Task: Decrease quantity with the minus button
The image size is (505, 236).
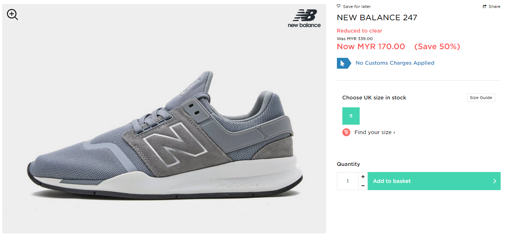Action: (363, 186)
